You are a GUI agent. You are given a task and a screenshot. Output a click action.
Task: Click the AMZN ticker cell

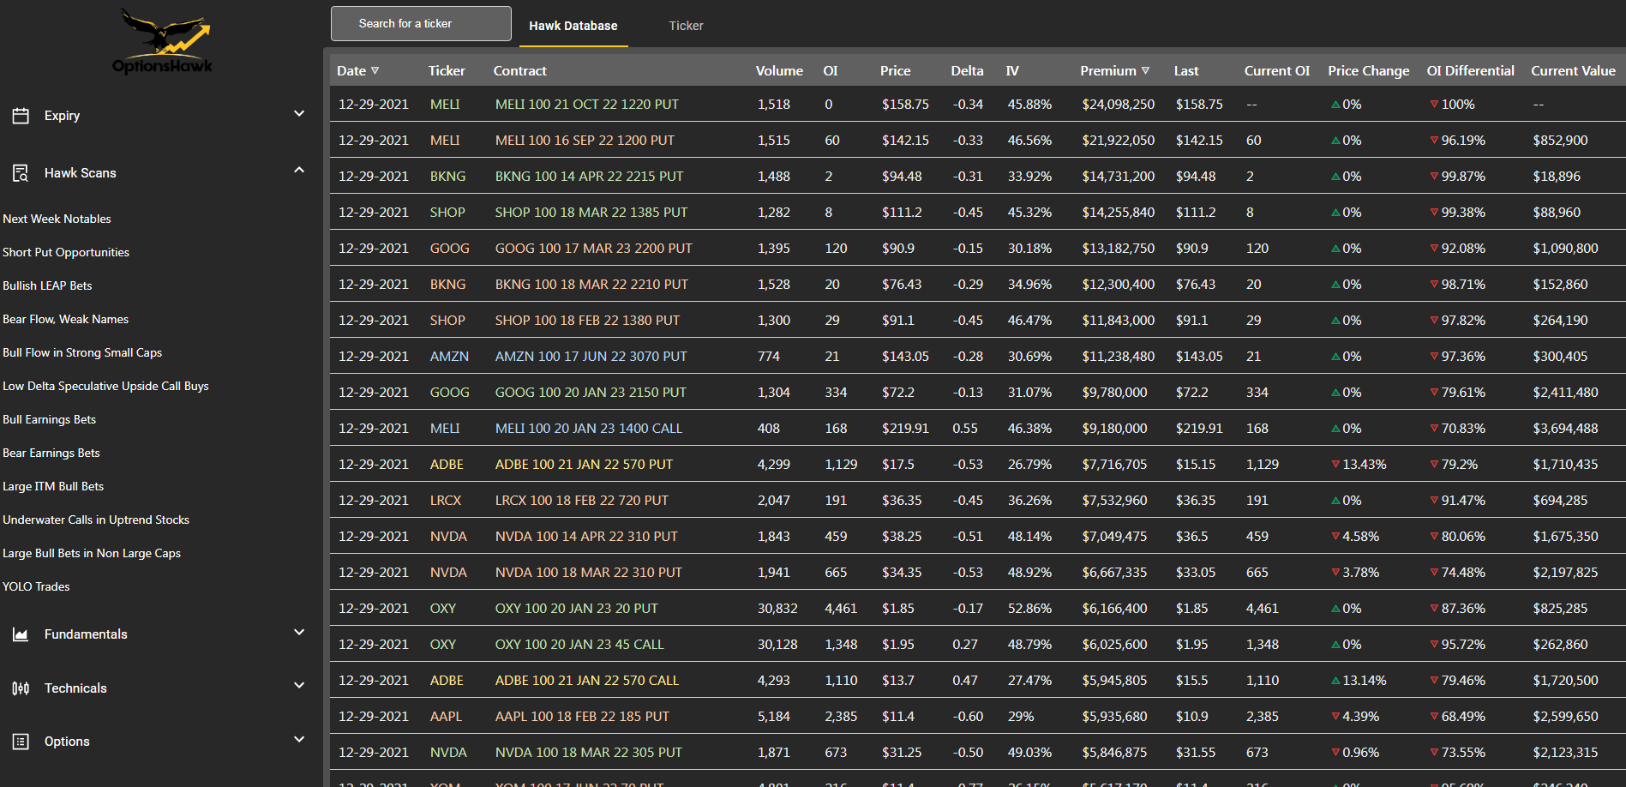449,357
